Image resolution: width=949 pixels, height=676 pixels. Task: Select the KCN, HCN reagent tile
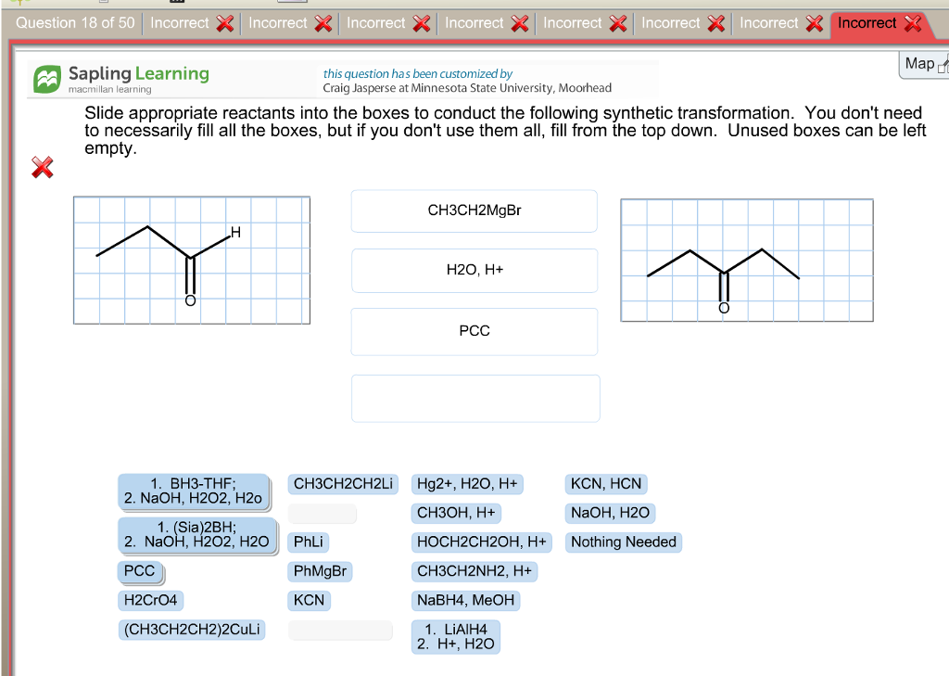605,483
